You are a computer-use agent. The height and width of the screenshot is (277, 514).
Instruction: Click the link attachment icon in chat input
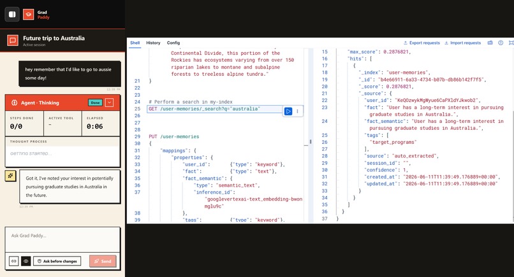[x=14, y=261]
